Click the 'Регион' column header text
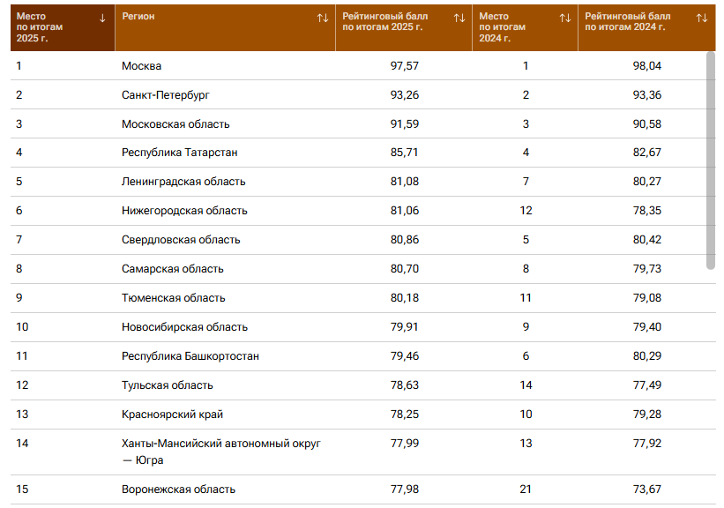Screen dimensions: 724x508 tap(138, 16)
